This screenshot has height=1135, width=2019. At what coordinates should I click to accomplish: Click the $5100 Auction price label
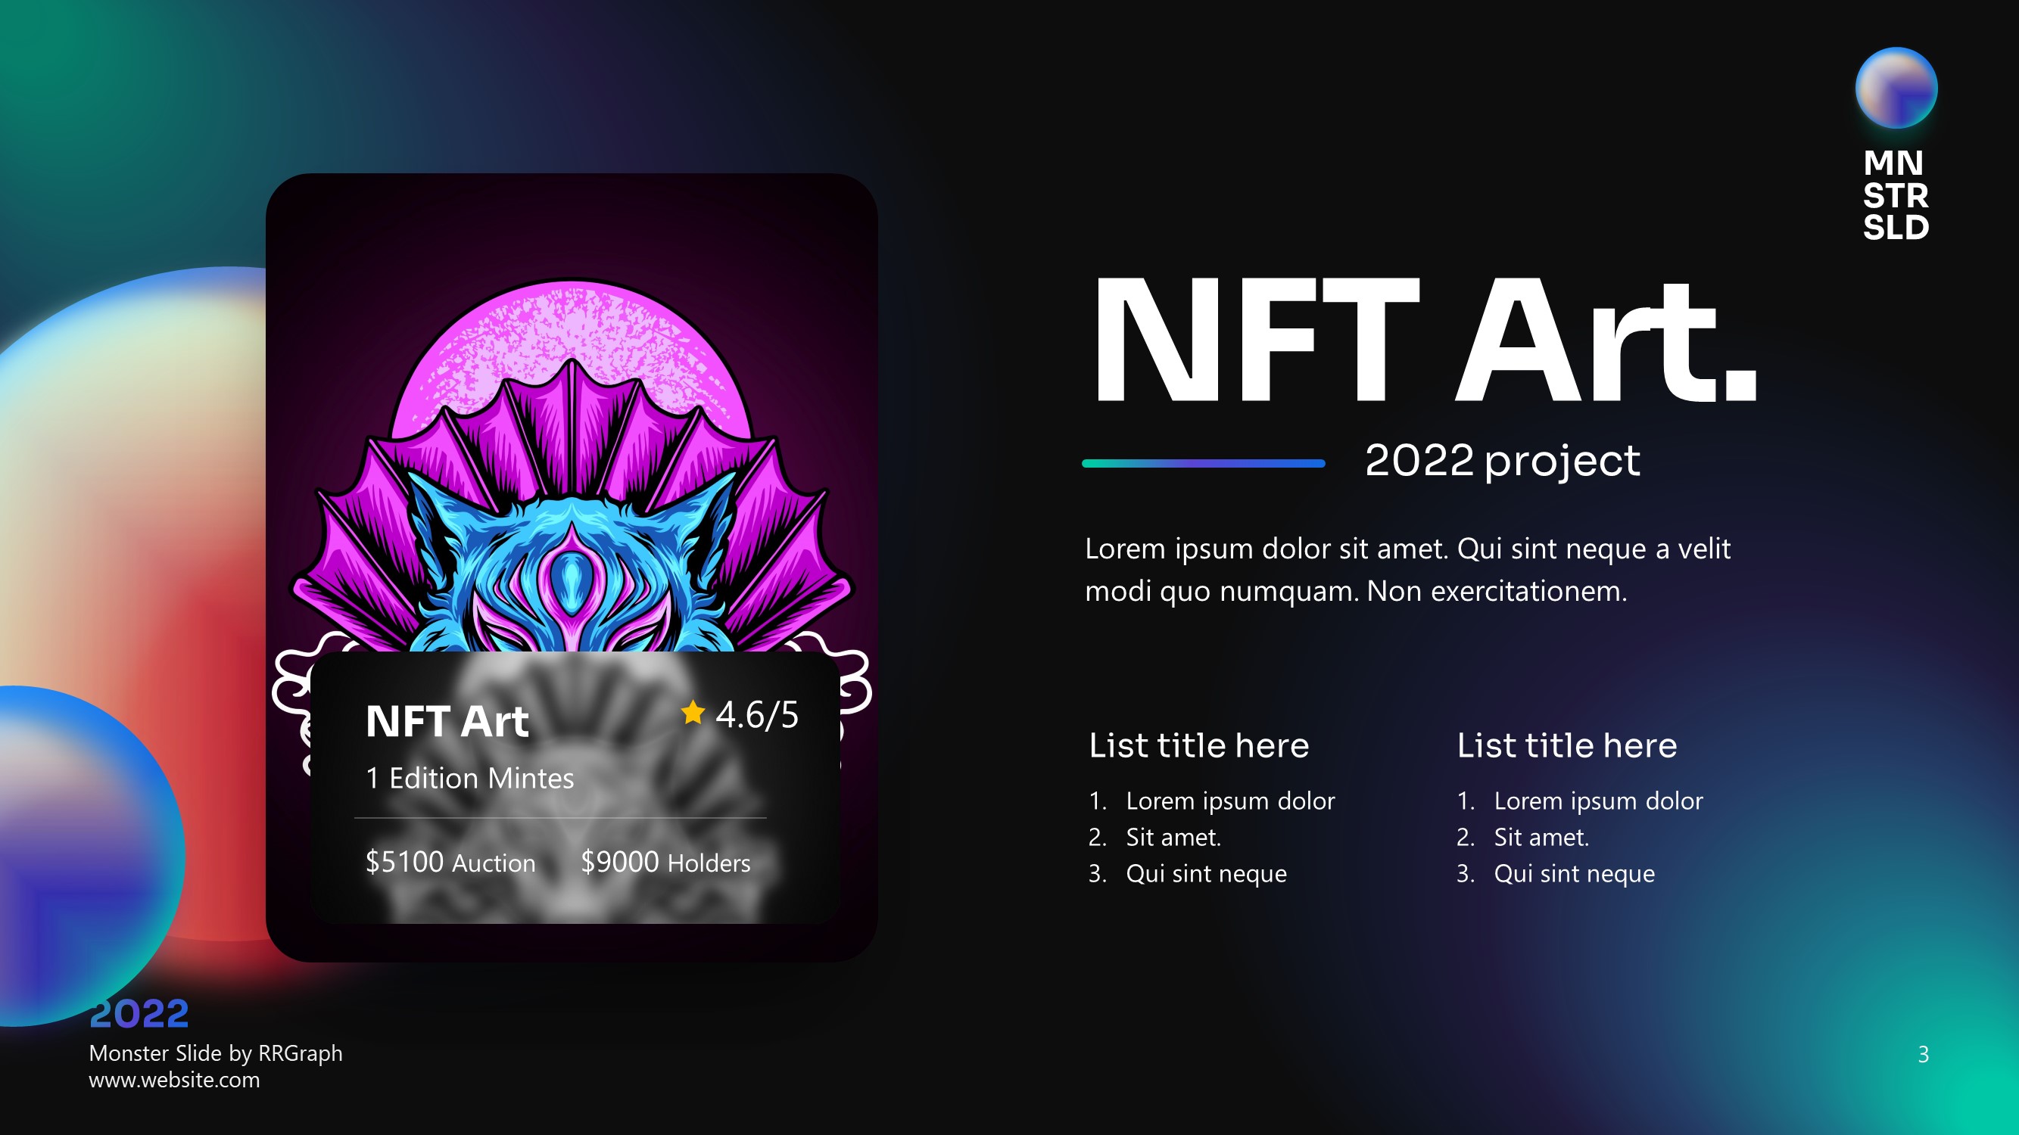450,862
